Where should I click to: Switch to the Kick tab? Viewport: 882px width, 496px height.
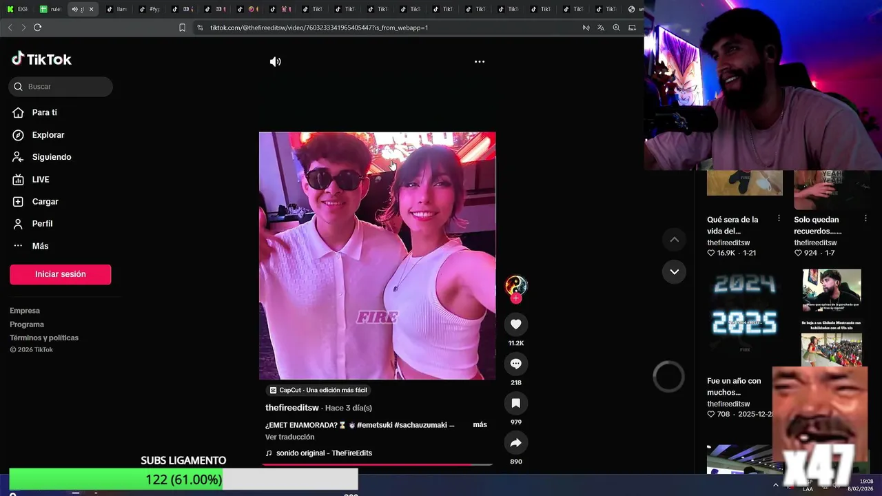click(x=17, y=9)
